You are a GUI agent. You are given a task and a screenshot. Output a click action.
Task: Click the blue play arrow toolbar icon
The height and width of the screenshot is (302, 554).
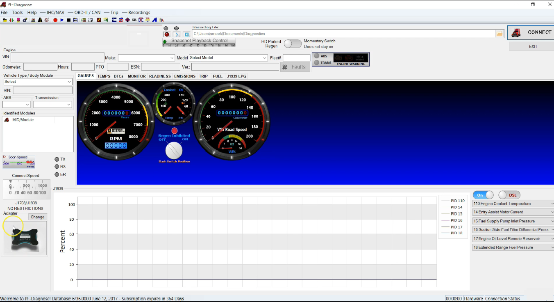tap(62, 20)
